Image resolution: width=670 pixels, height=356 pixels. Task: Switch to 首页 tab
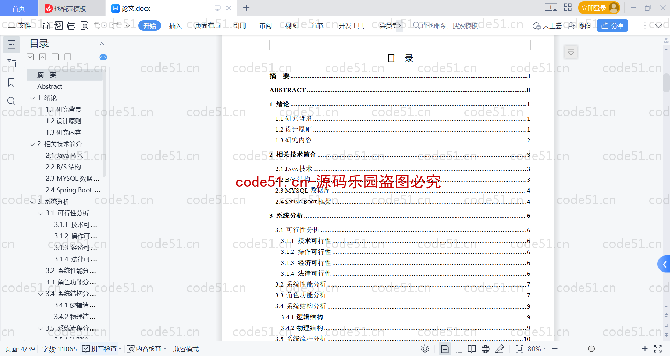point(18,8)
